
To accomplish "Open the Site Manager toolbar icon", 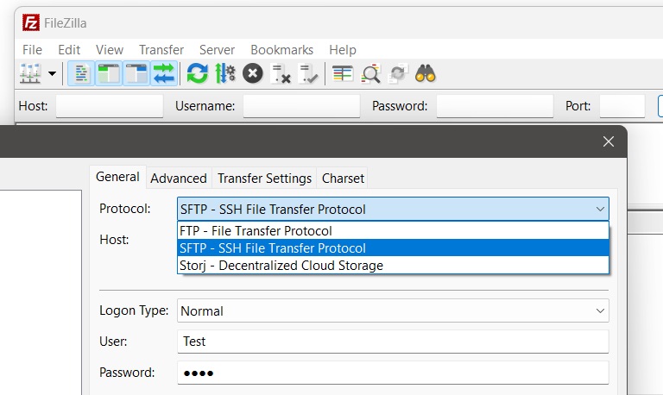I will point(30,74).
